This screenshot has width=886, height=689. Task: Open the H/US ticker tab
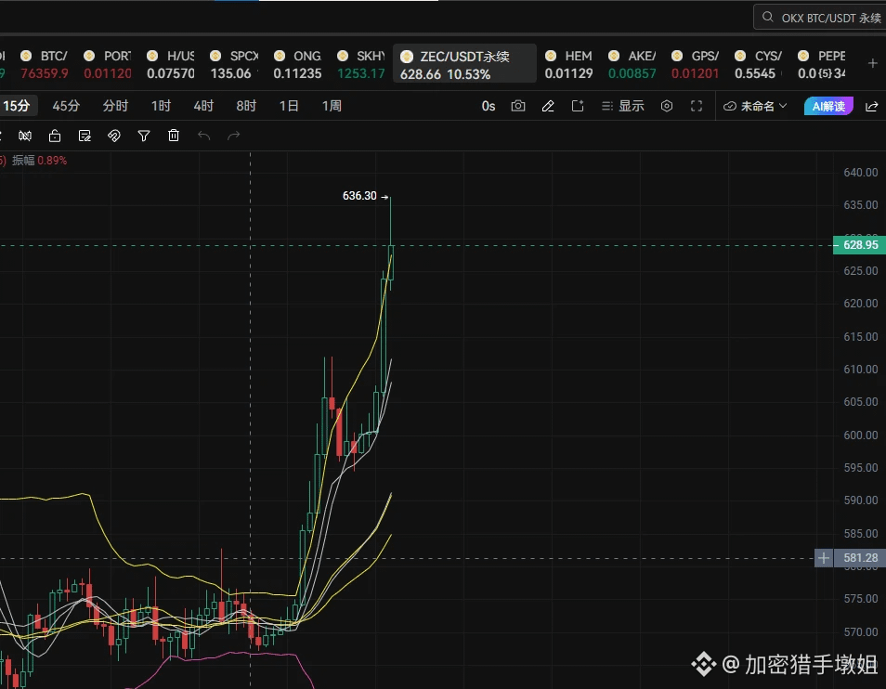point(170,64)
